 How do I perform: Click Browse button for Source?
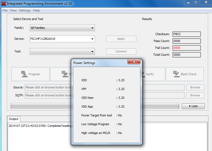[x=195, y=87]
